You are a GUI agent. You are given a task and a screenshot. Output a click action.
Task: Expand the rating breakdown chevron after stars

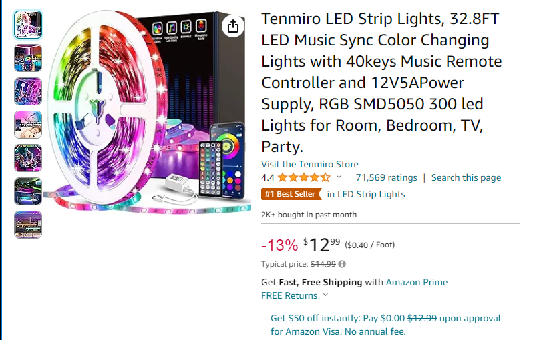point(339,177)
